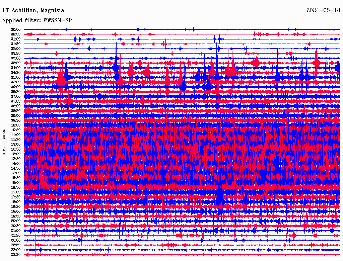Select the 10:00 time label
This screenshot has height=261, width=343.
(x=15, y=125)
